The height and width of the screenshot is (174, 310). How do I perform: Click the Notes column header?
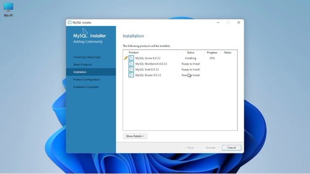[x=228, y=53]
